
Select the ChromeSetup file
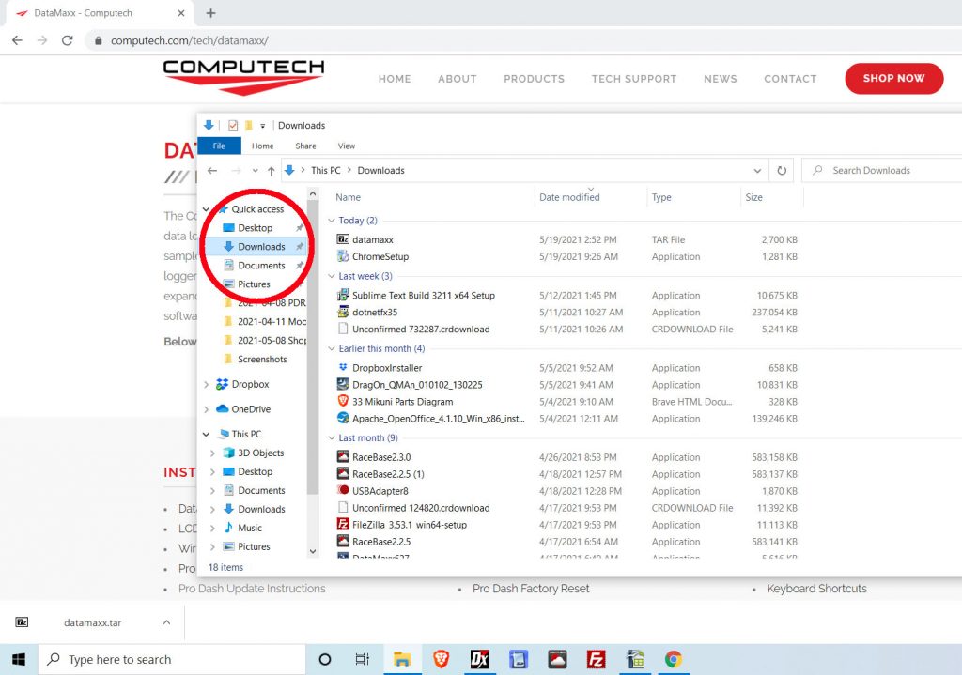click(x=380, y=256)
